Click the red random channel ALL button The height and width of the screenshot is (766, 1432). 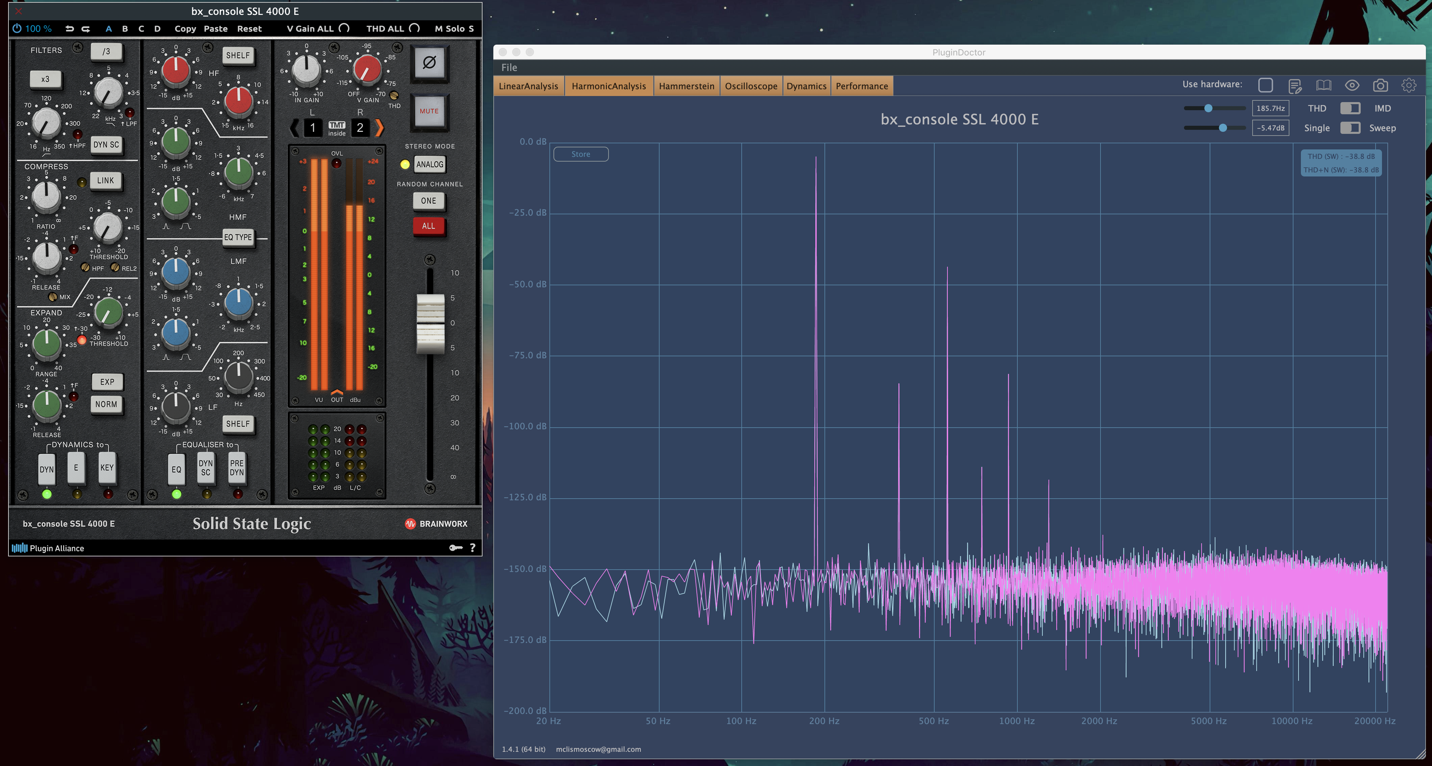(428, 226)
